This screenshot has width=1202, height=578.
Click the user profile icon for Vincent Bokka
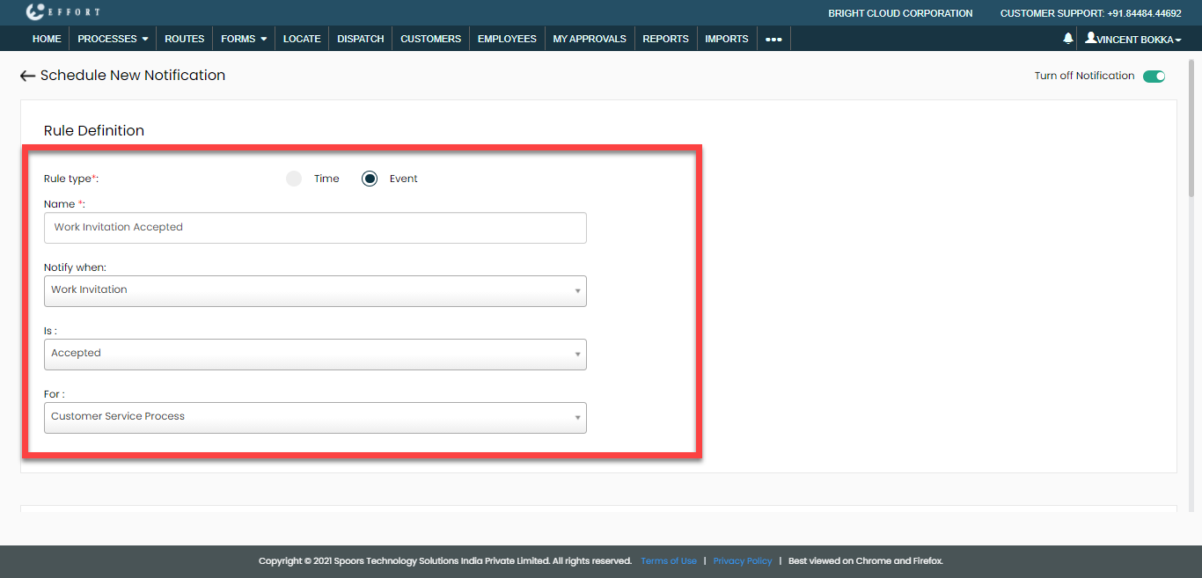pyautogui.click(x=1091, y=39)
